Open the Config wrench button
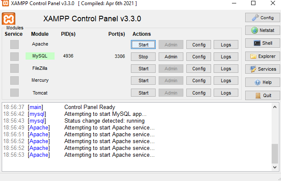The width and height of the screenshot is (281, 181). tap(262, 17)
